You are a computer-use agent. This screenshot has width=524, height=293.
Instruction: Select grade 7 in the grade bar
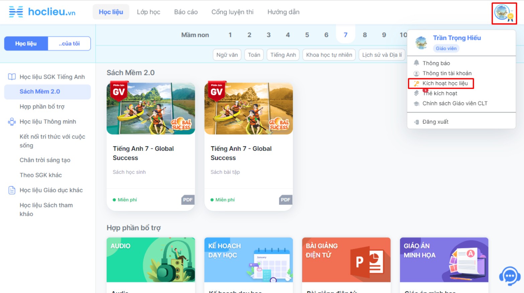(345, 35)
